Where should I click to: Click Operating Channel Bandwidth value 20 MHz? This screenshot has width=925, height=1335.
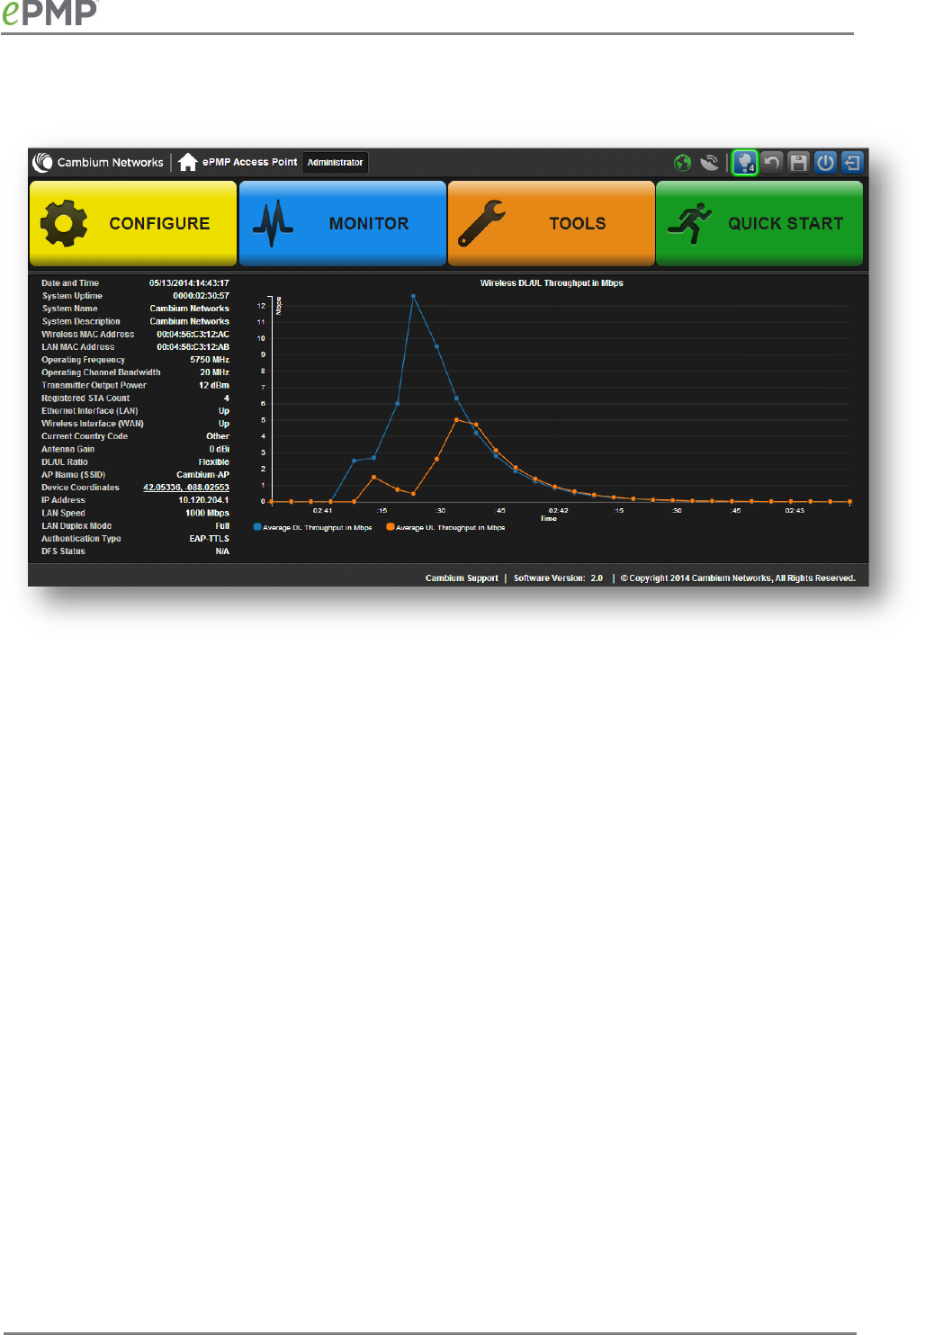coord(214,372)
